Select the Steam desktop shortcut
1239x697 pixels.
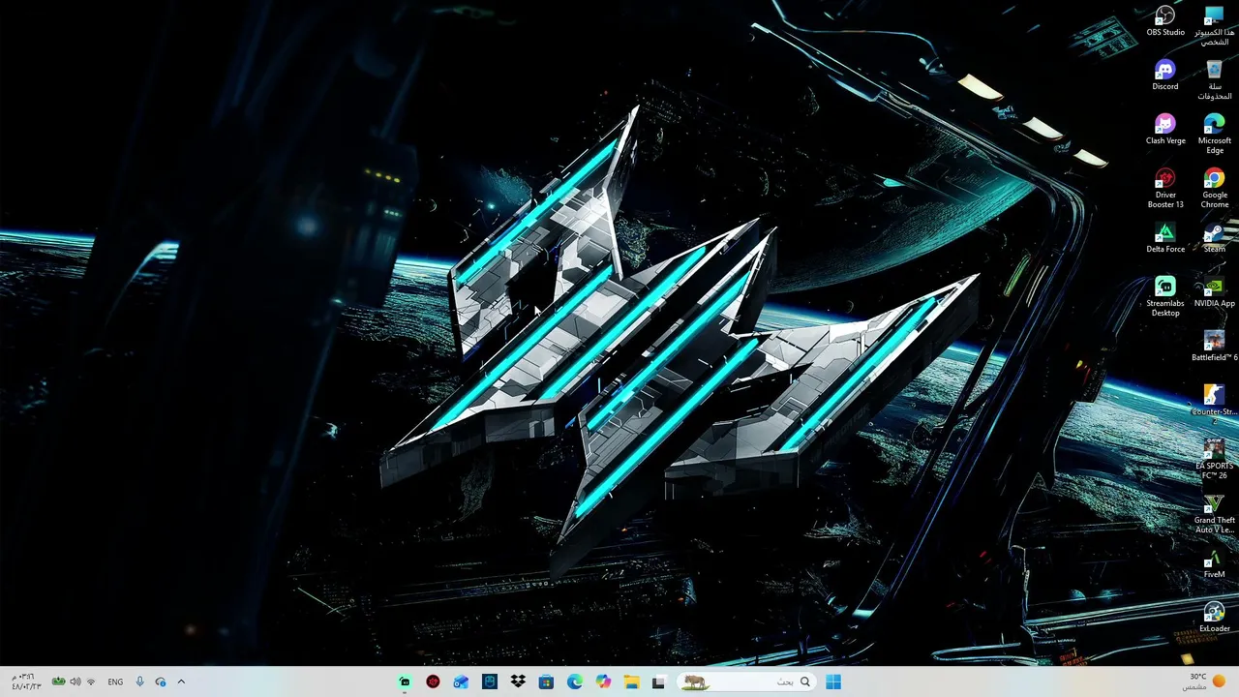pos(1215,238)
